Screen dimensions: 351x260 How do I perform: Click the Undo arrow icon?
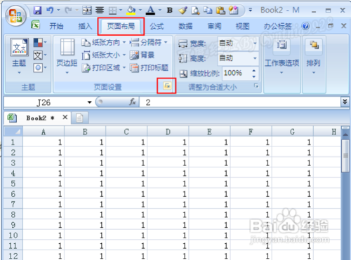pyautogui.click(x=50, y=10)
